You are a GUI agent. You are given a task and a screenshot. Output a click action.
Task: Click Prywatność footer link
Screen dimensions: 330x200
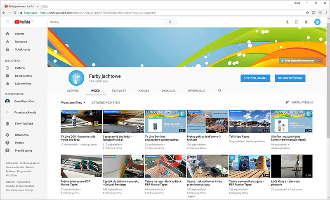tap(24, 182)
